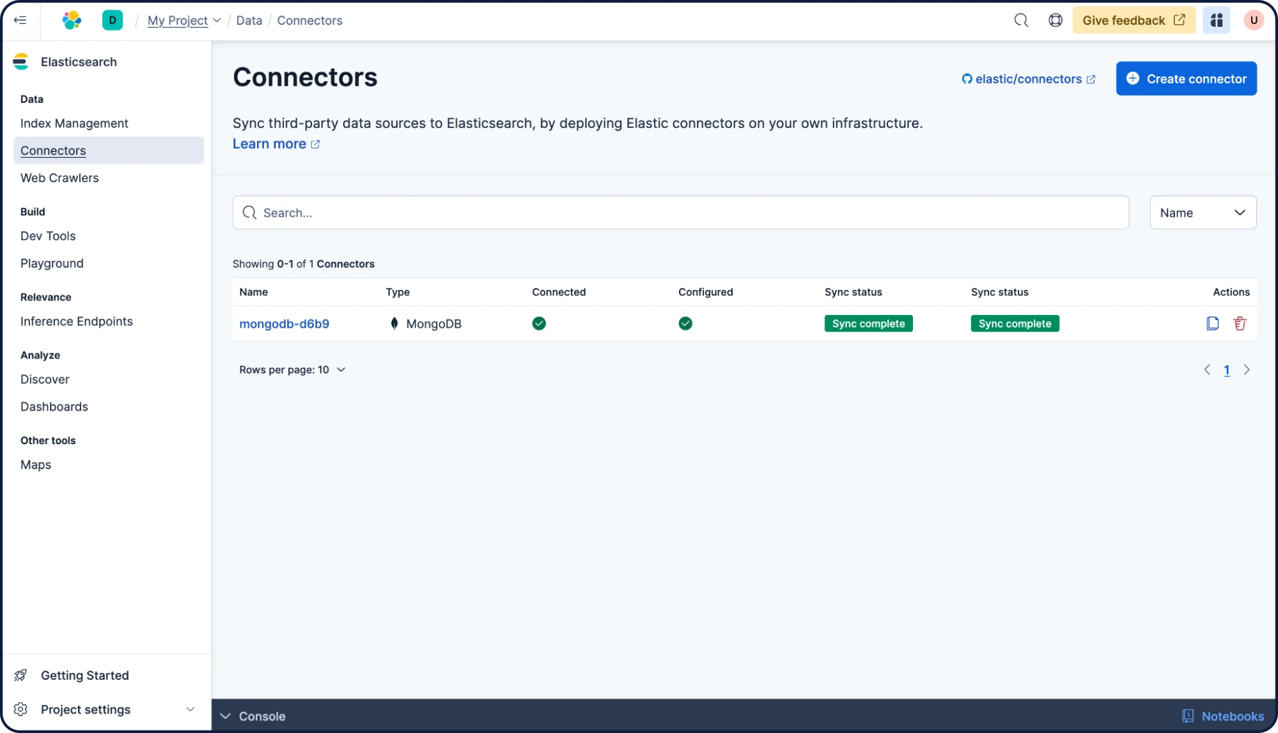Click Give feedback button

pyautogui.click(x=1134, y=20)
